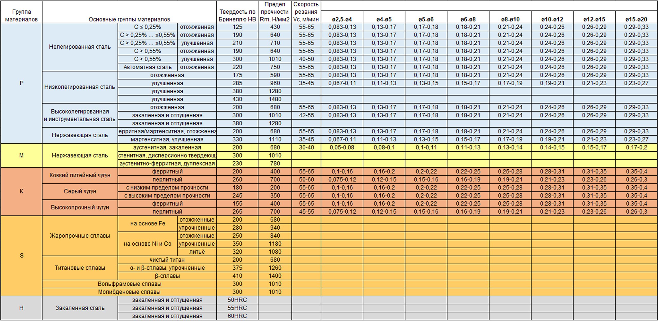Select the group P cell
The width and height of the screenshot is (658, 321).
(21, 83)
